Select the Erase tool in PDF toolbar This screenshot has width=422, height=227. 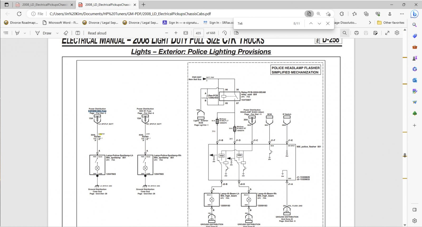66,33
